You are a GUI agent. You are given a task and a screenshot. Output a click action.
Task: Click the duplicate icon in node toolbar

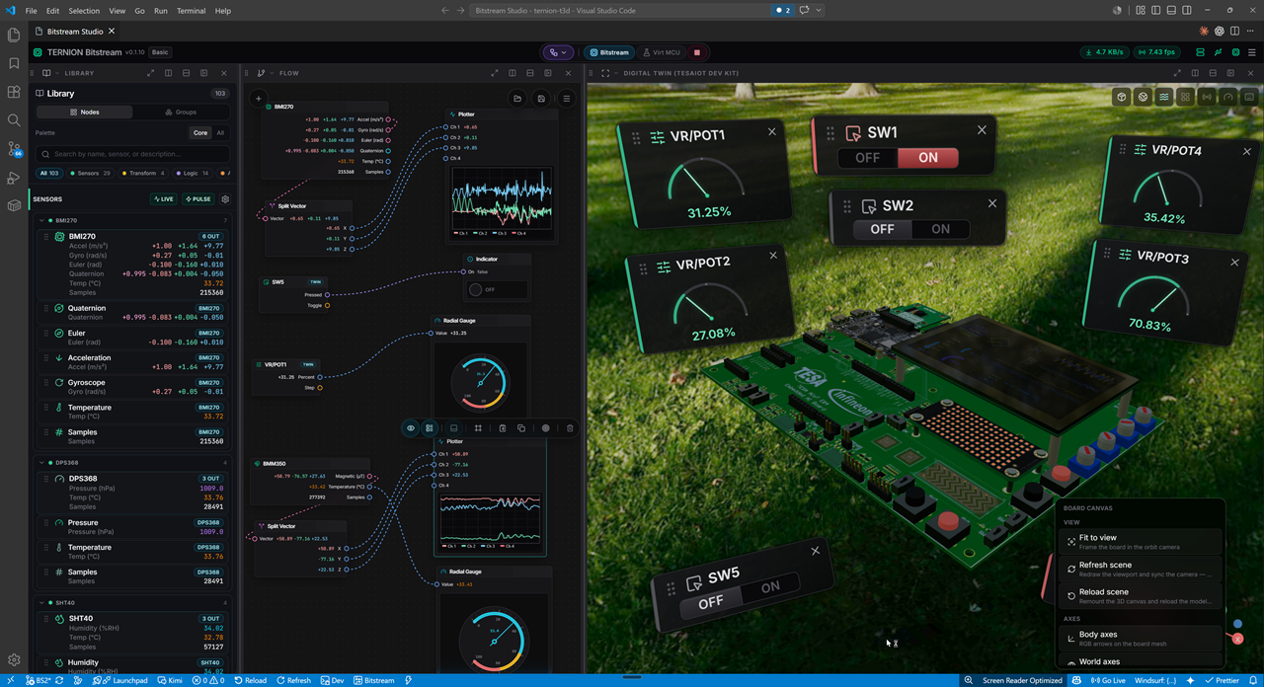pyautogui.click(x=521, y=428)
